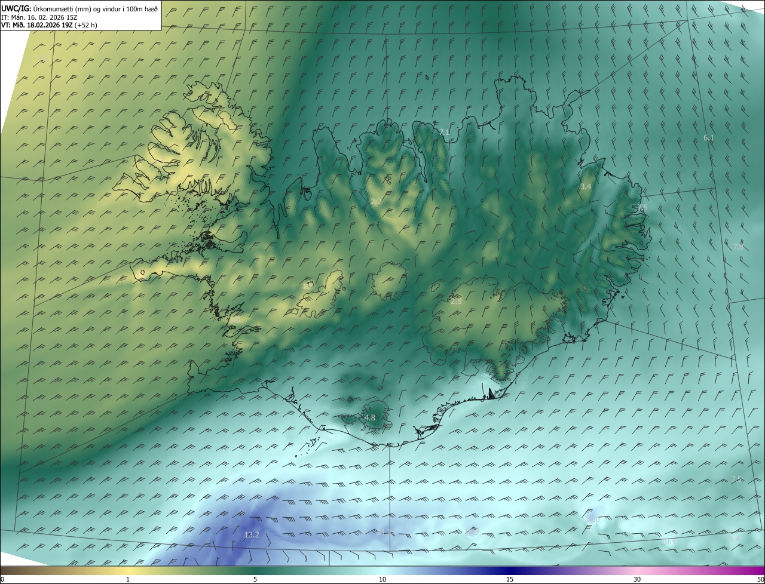Click the value label 10.0 over the southeast sea
Screen dimensions: 765x584
pyautogui.click(x=592, y=519)
